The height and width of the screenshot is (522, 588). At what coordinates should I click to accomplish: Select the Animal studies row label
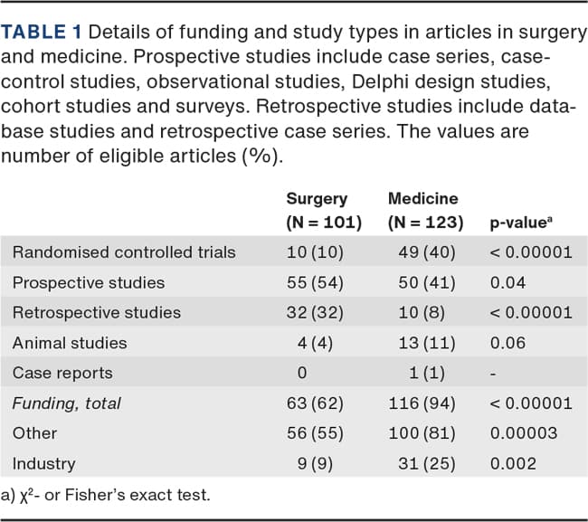point(70,343)
